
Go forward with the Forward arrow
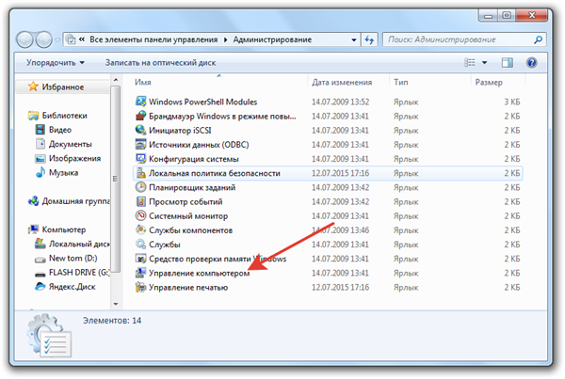click(44, 39)
